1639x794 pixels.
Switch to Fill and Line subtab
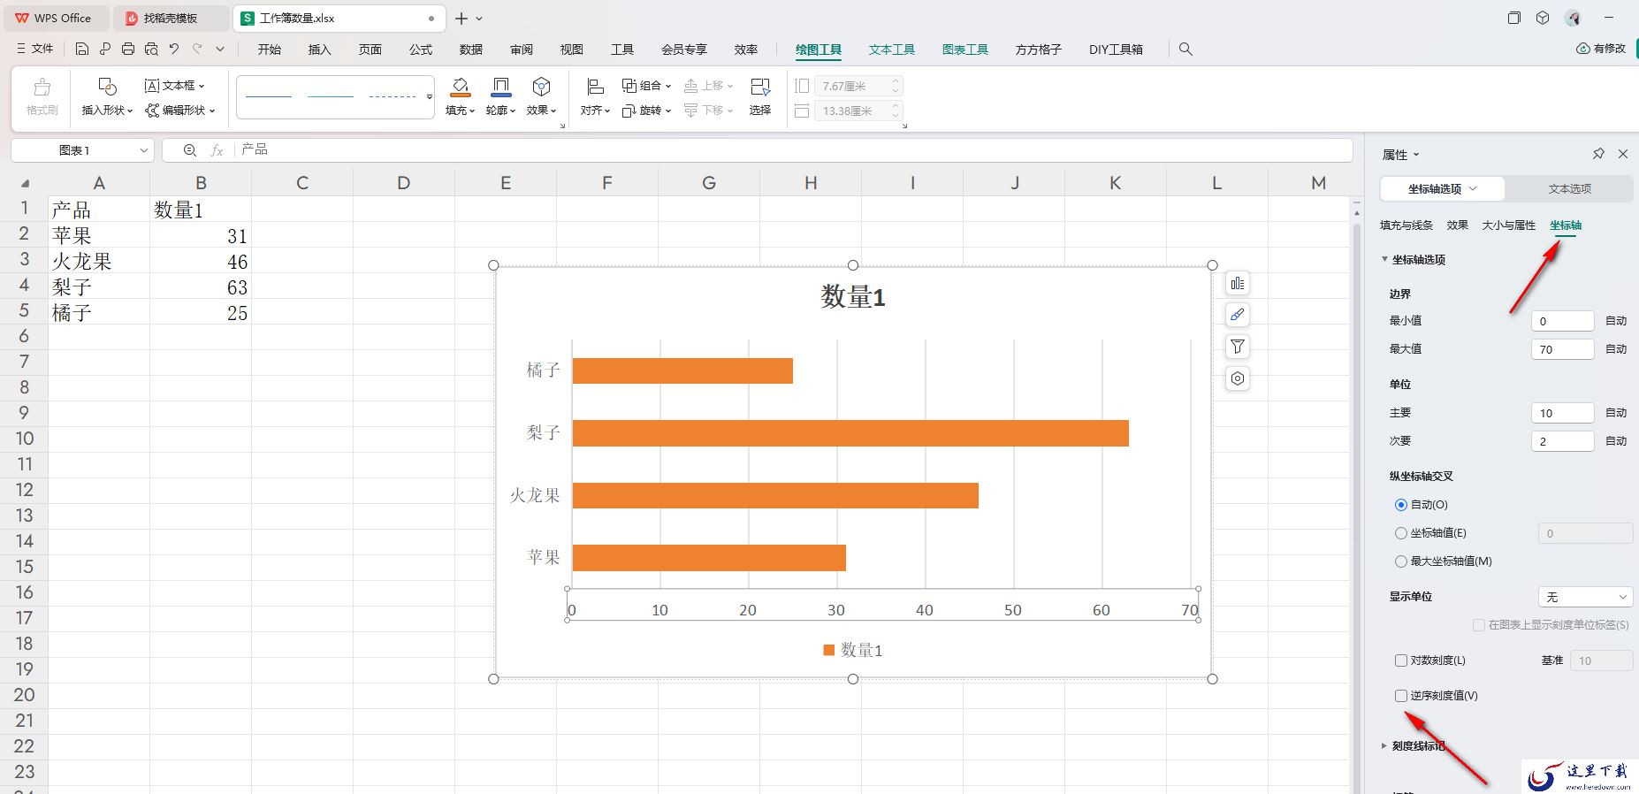[1406, 225]
